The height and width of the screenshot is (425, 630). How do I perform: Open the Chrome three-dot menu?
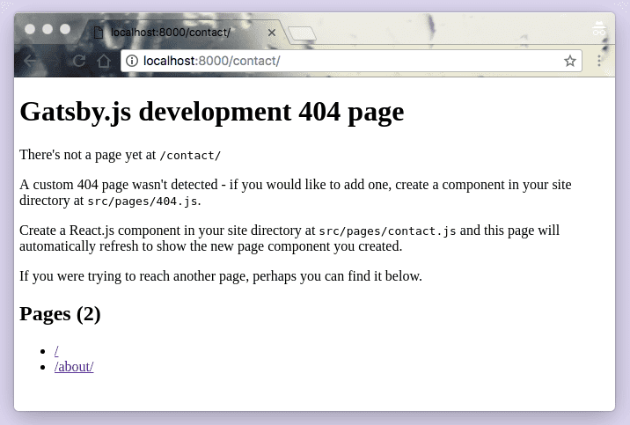coord(599,61)
